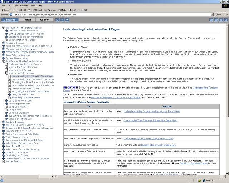This screenshot has width=229, height=183.
Task: Open the Favorites menu
Action: coord(24,6)
